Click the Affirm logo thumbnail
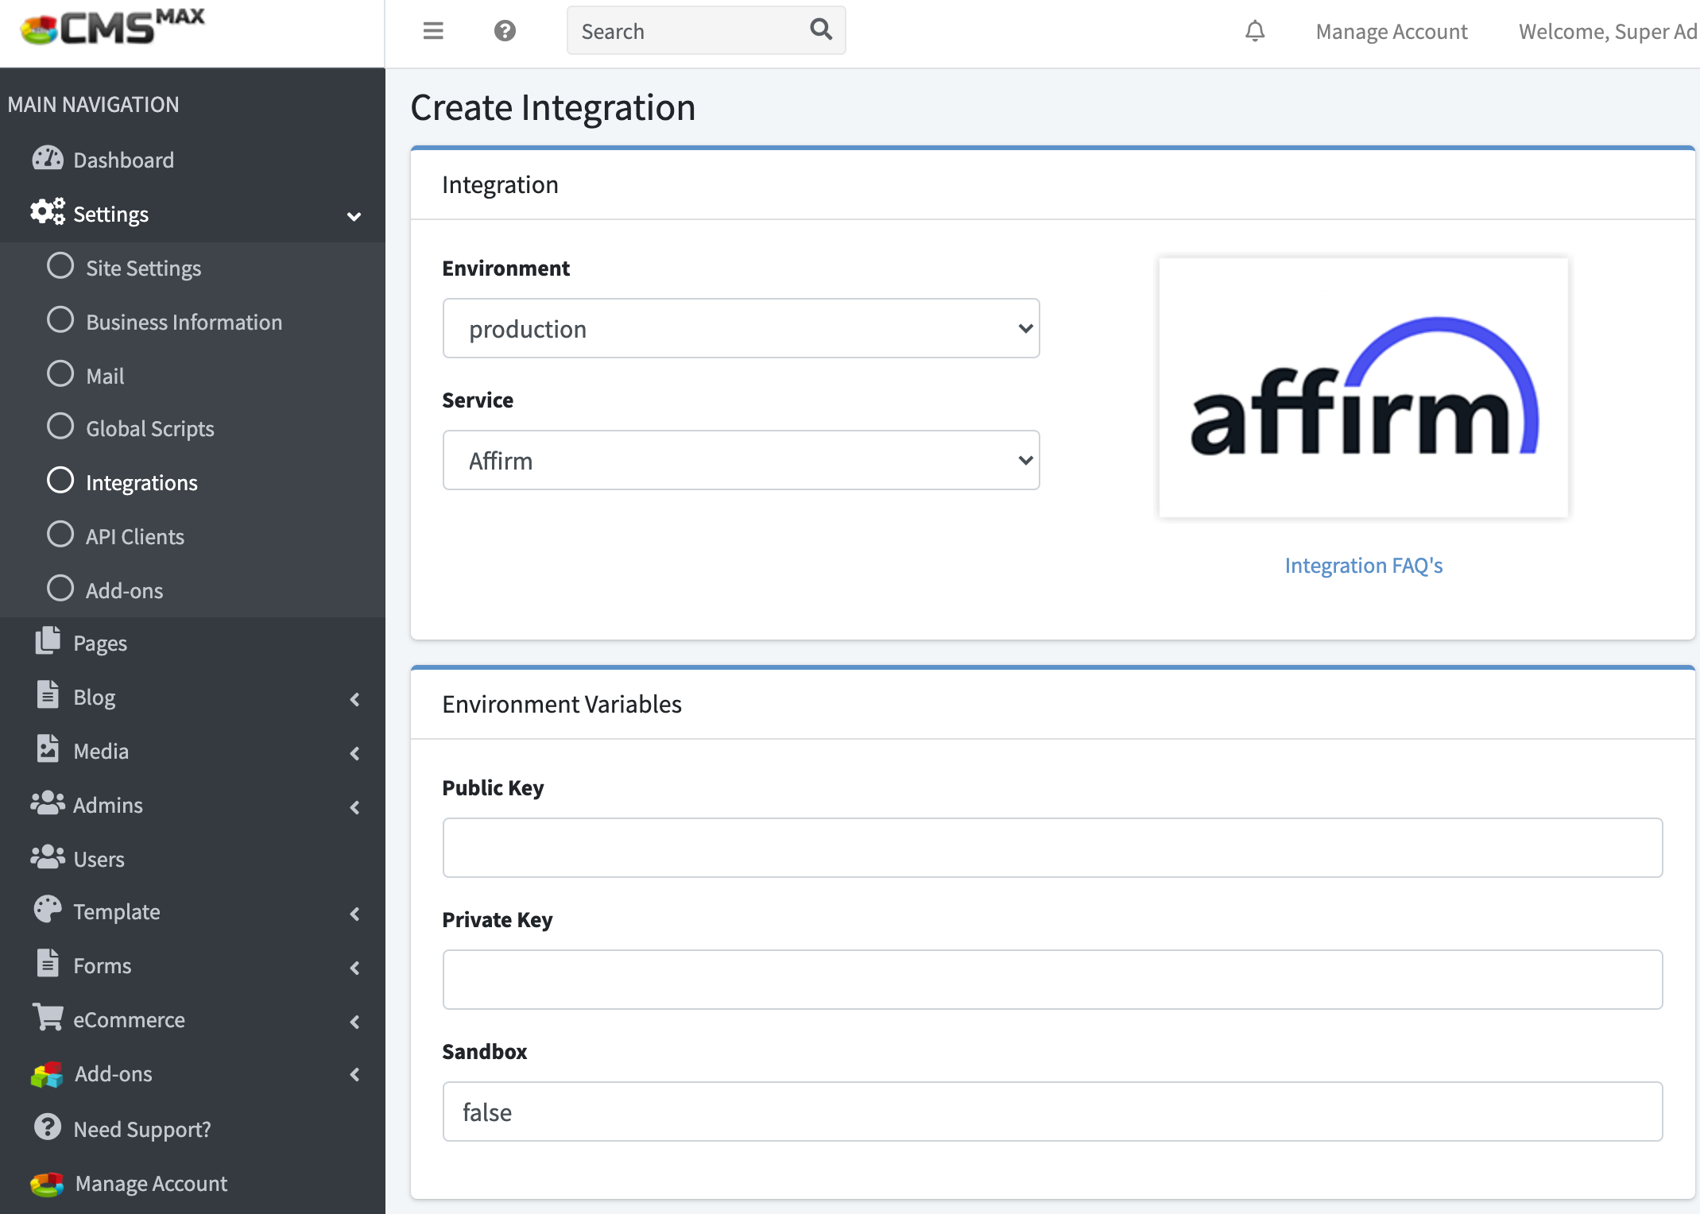Screen dimensions: 1700x1214 click(1364, 387)
